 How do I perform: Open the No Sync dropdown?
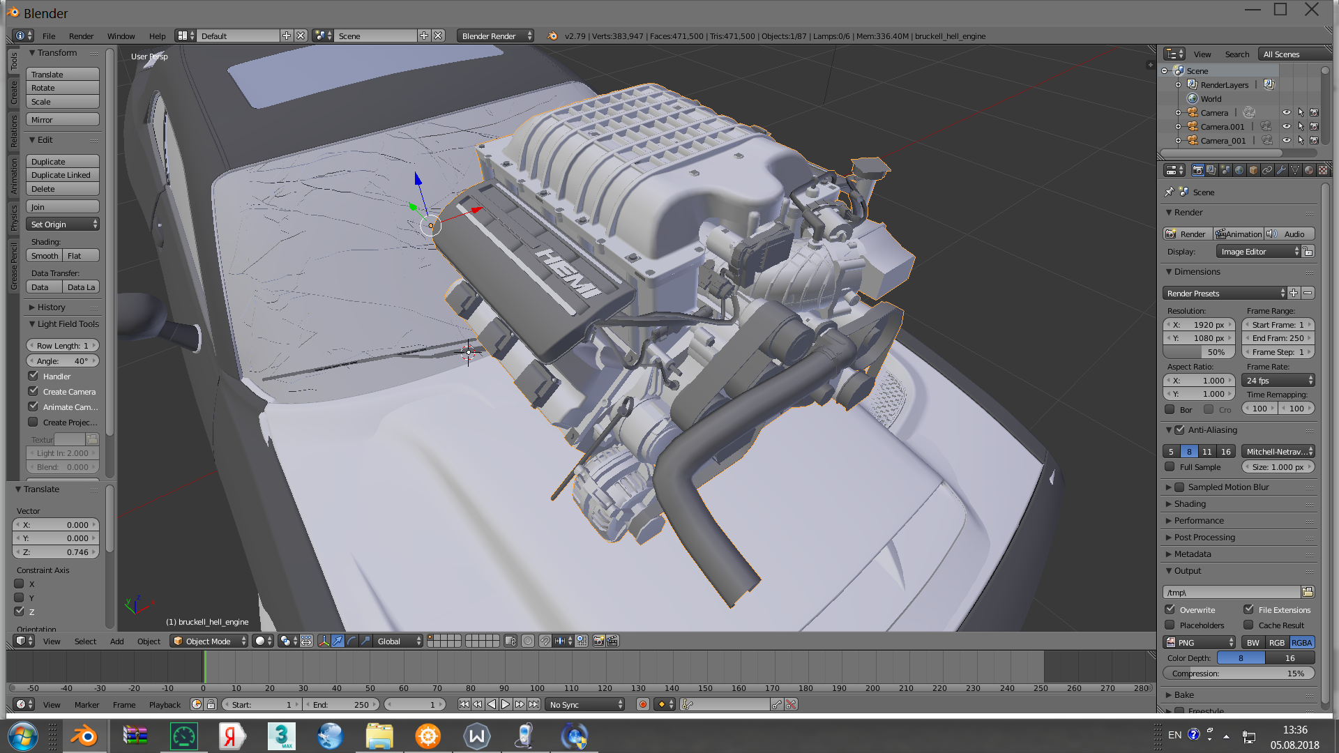[584, 704]
